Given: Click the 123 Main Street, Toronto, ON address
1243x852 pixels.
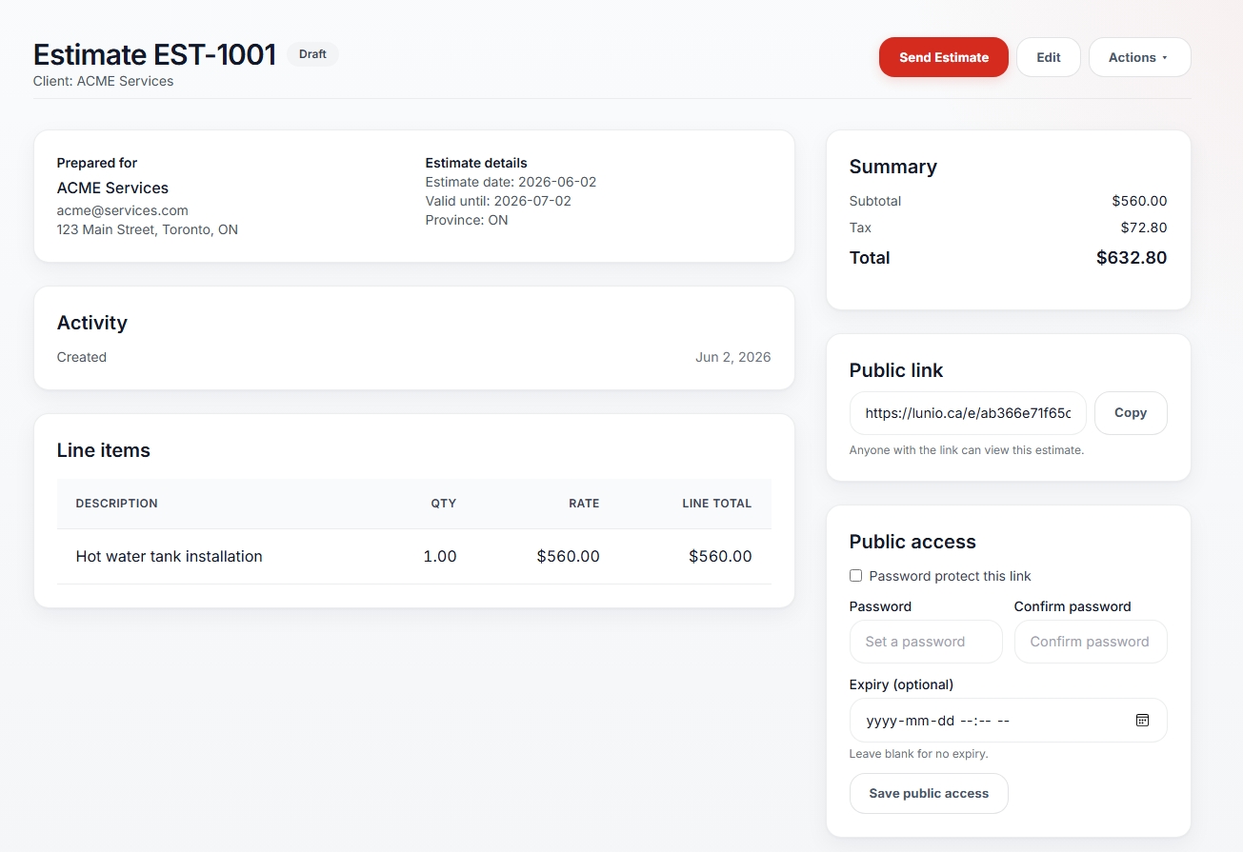Looking at the screenshot, I should tap(148, 229).
